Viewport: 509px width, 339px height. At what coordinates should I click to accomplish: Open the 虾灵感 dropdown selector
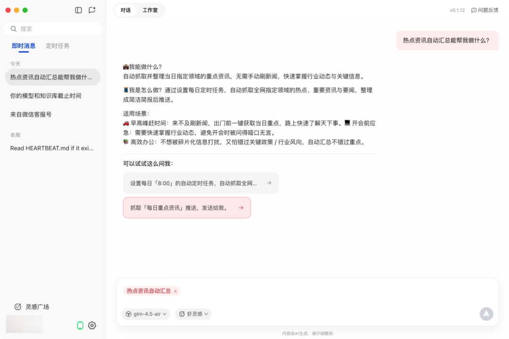(193, 314)
